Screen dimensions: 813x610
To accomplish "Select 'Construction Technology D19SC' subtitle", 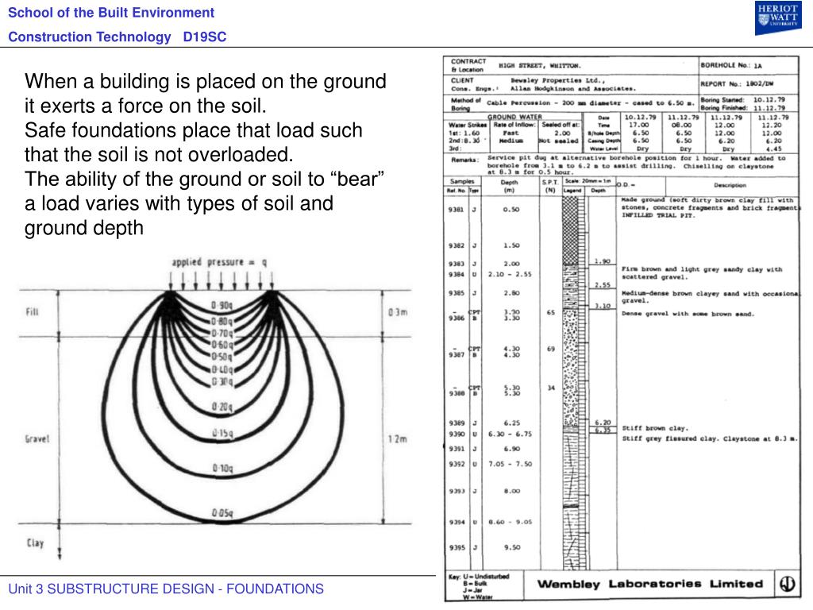I will (x=118, y=37).
